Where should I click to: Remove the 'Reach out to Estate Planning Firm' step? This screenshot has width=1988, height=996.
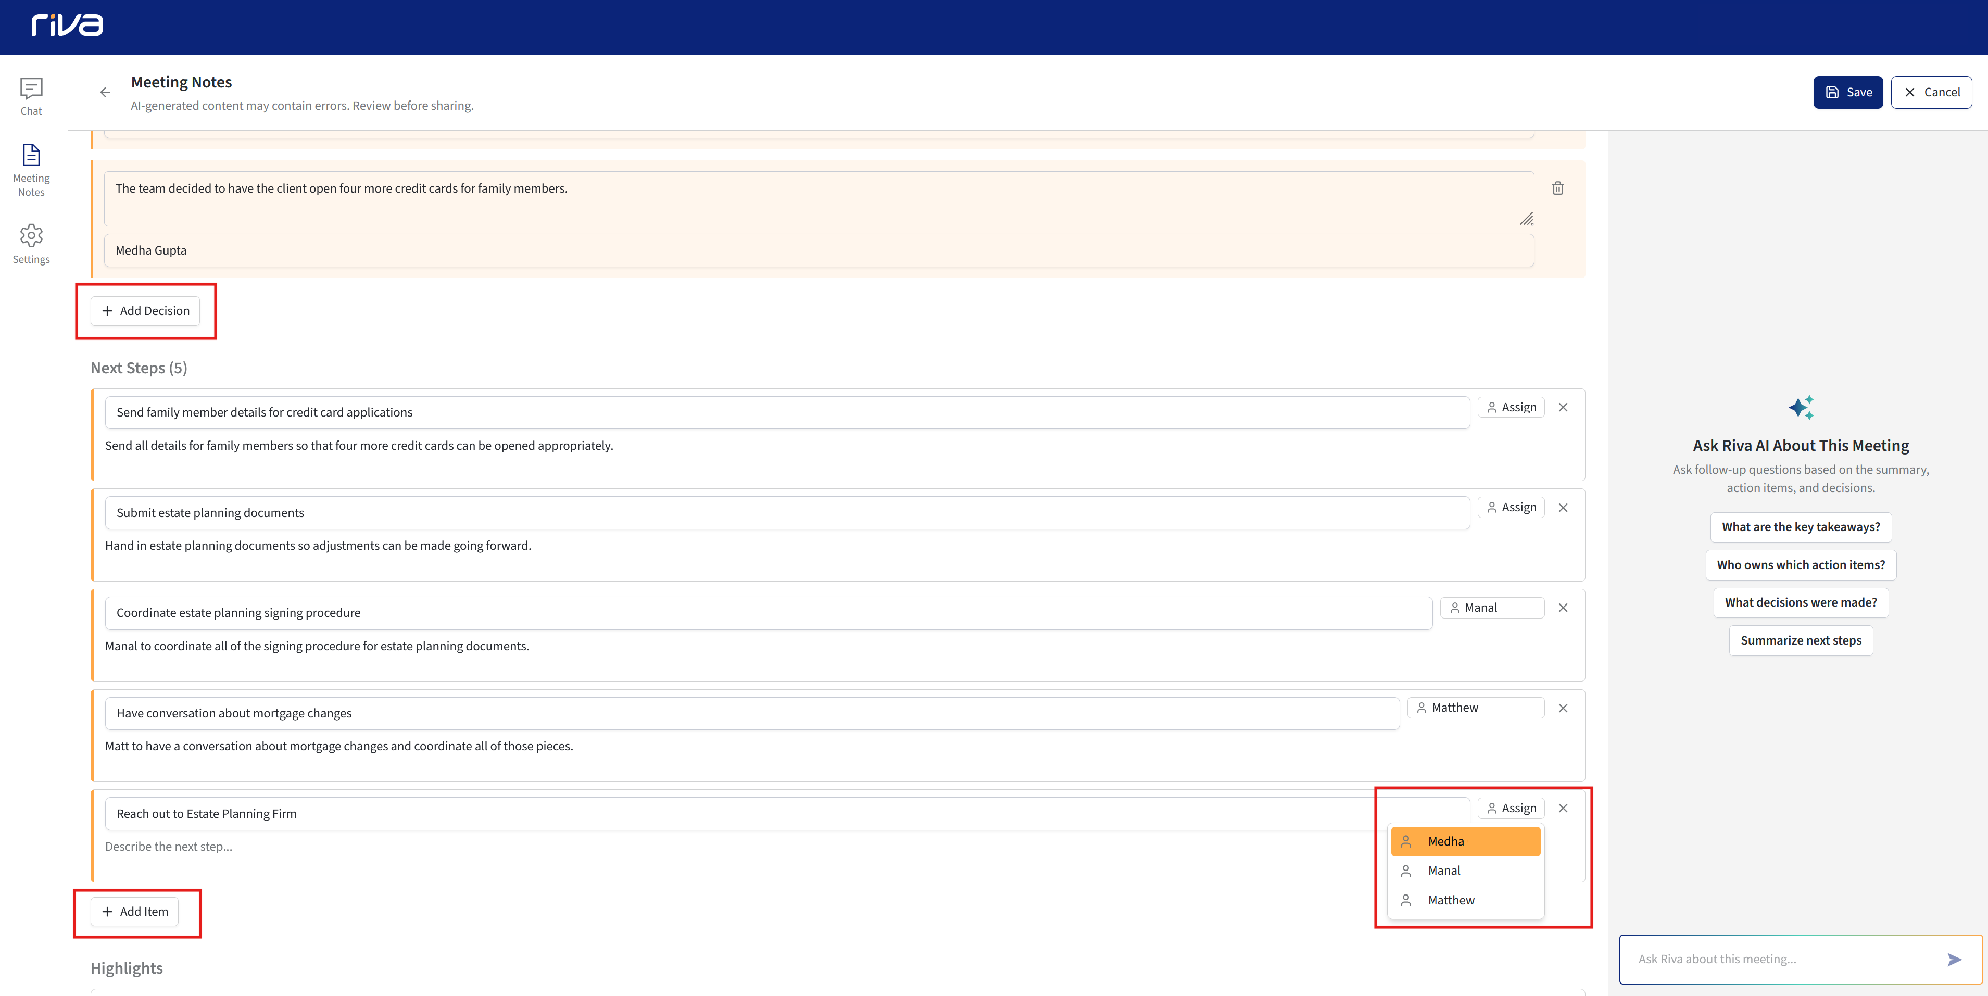tap(1563, 809)
